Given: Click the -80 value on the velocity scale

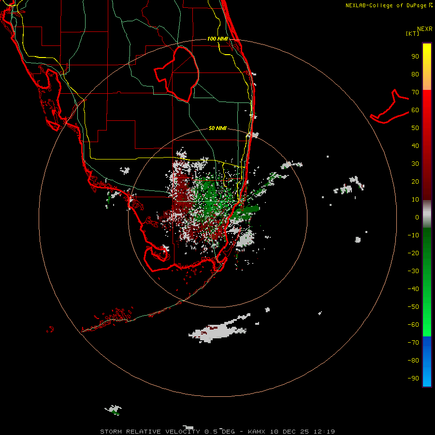Looking at the screenshot, I should click(413, 361).
